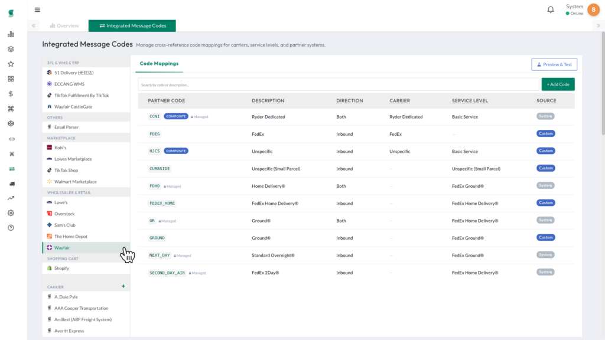
Task: Select Kohl's marketplace
Action: pyautogui.click(x=86, y=148)
